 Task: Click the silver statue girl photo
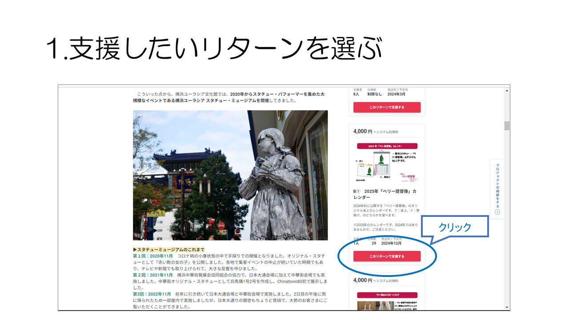tap(230, 175)
